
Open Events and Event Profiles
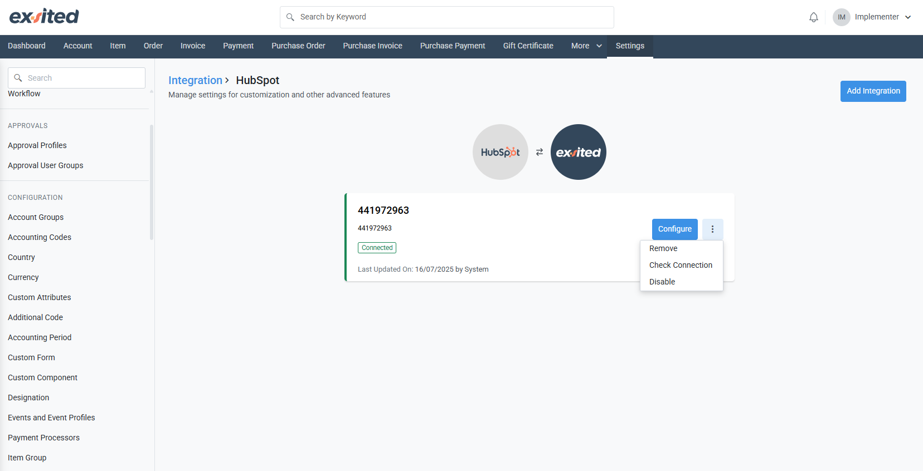51,418
